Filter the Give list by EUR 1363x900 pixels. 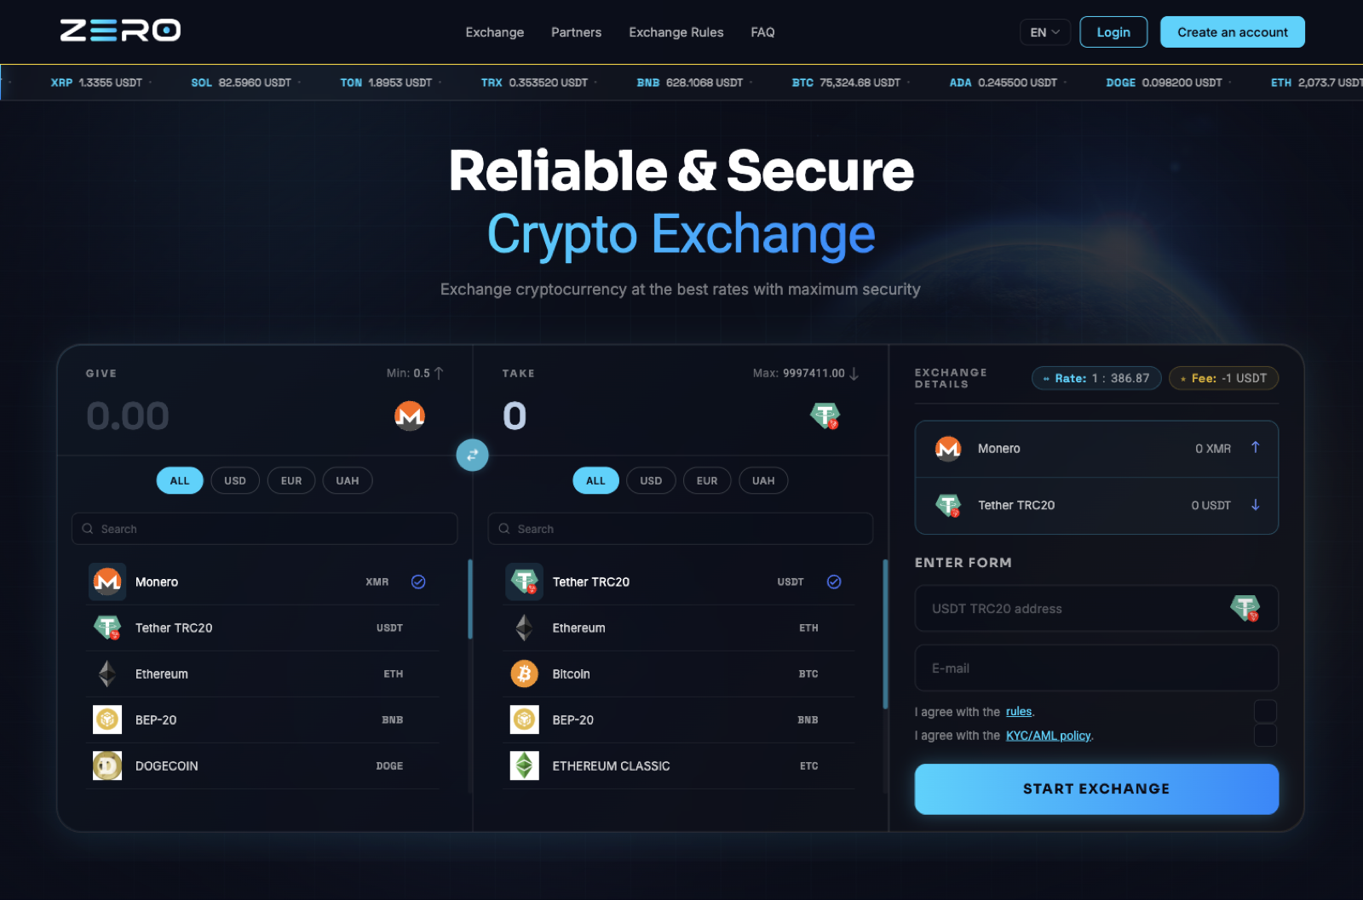point(291,480)
